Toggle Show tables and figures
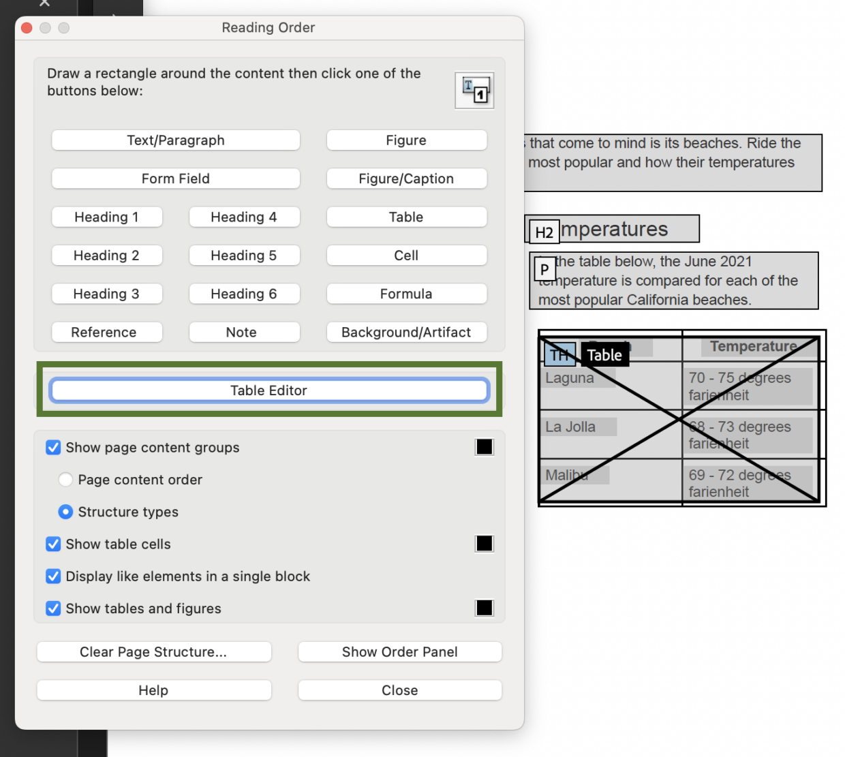The height and width of the screenshot is (757, 845). [53, 608]
